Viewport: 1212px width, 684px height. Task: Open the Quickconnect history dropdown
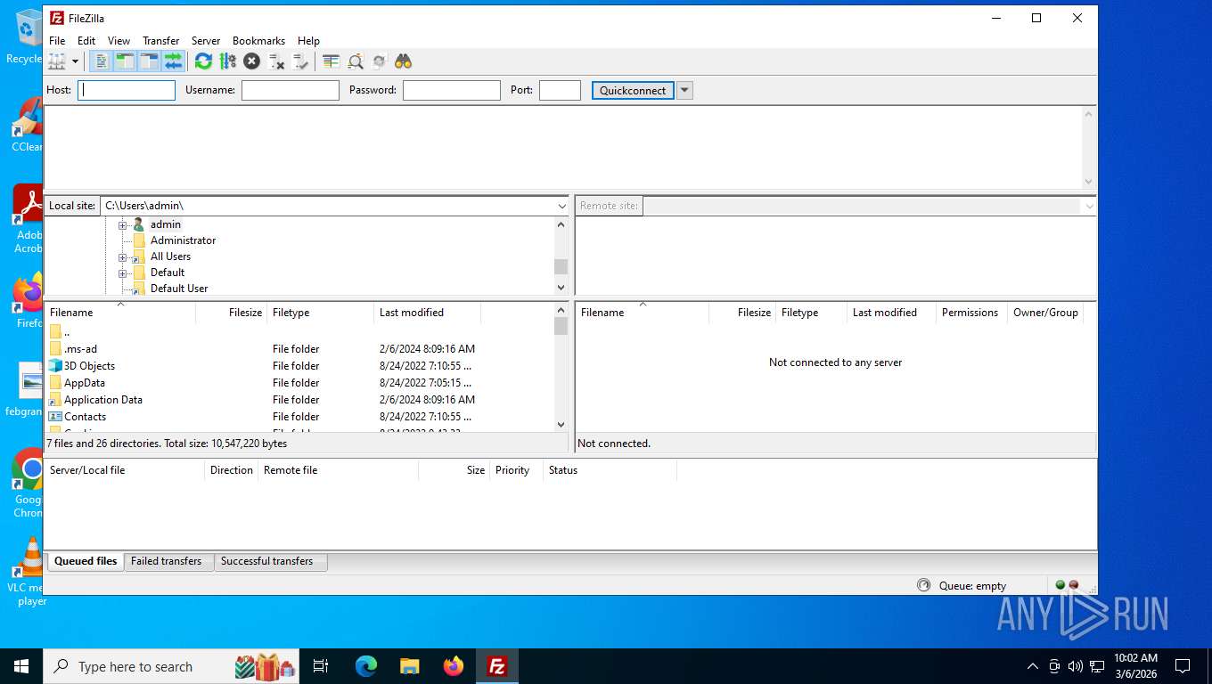coord(684,90)
